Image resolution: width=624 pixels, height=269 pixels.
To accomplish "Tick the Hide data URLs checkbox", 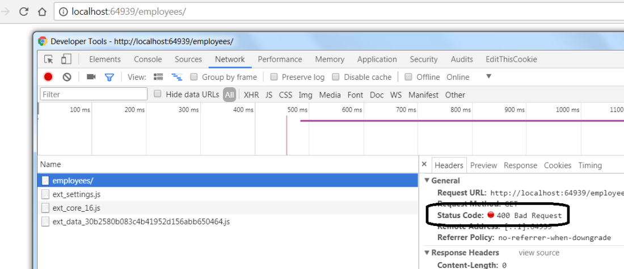I will tap(158, 95).
